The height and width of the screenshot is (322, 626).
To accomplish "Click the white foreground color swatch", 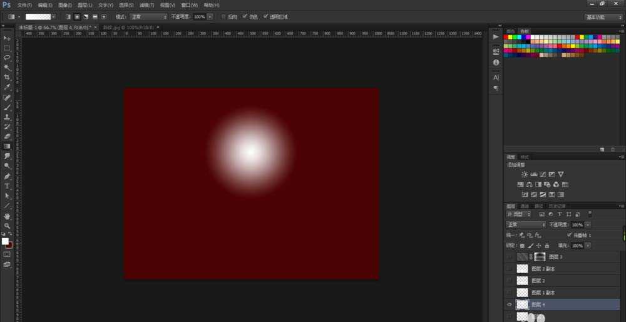I will pos(5,241).
